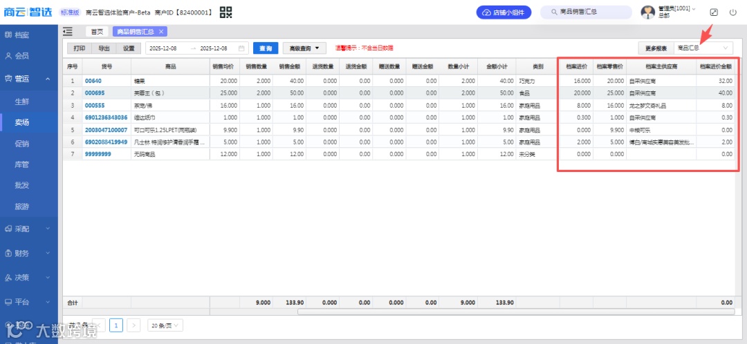The image size is (747, 344).
Task: Select 促销 submenu item
Action: coord(22,144)
